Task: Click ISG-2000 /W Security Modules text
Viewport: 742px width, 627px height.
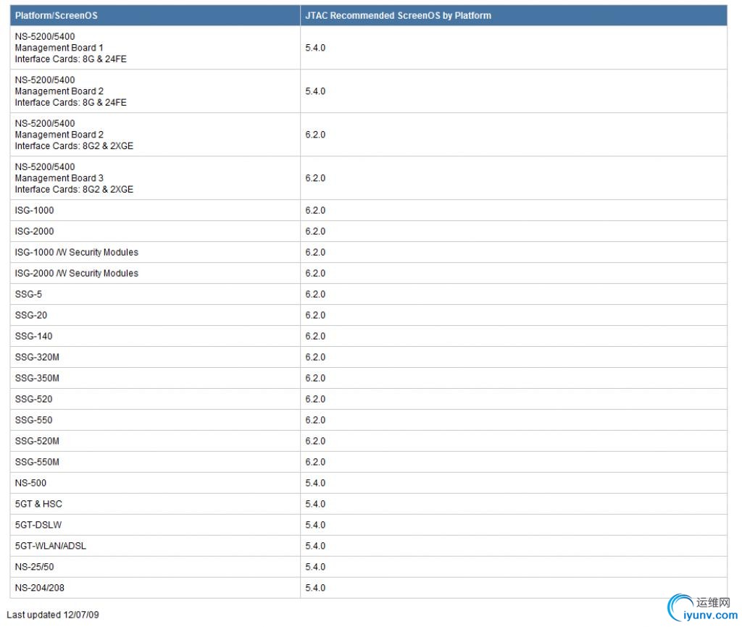Action: pyautogui.click(x=77, y=273)
